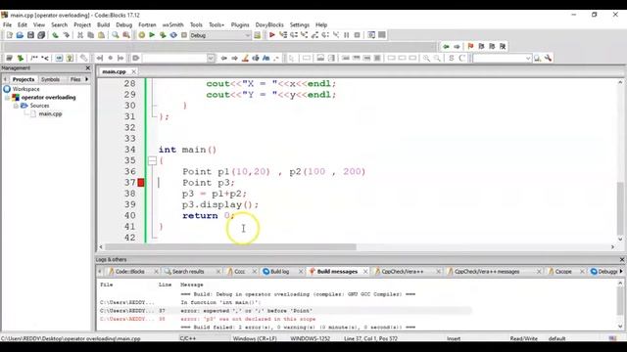Open the Debug menu
This screenshot has width=627, height=352.
pyautogui.click(x=124, y=24)
